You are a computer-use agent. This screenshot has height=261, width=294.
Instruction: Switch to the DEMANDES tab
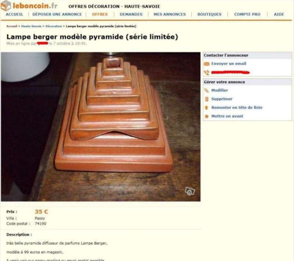(x=131, y=14)
